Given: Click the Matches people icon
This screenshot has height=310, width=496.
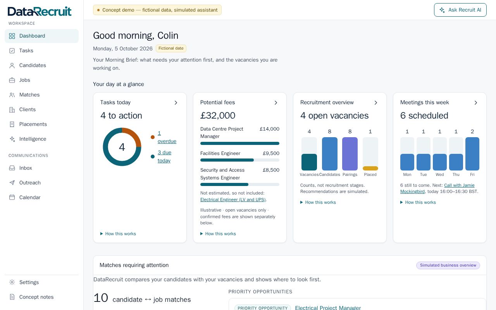Looking at the screenshot, I should [x=12, y=95].
